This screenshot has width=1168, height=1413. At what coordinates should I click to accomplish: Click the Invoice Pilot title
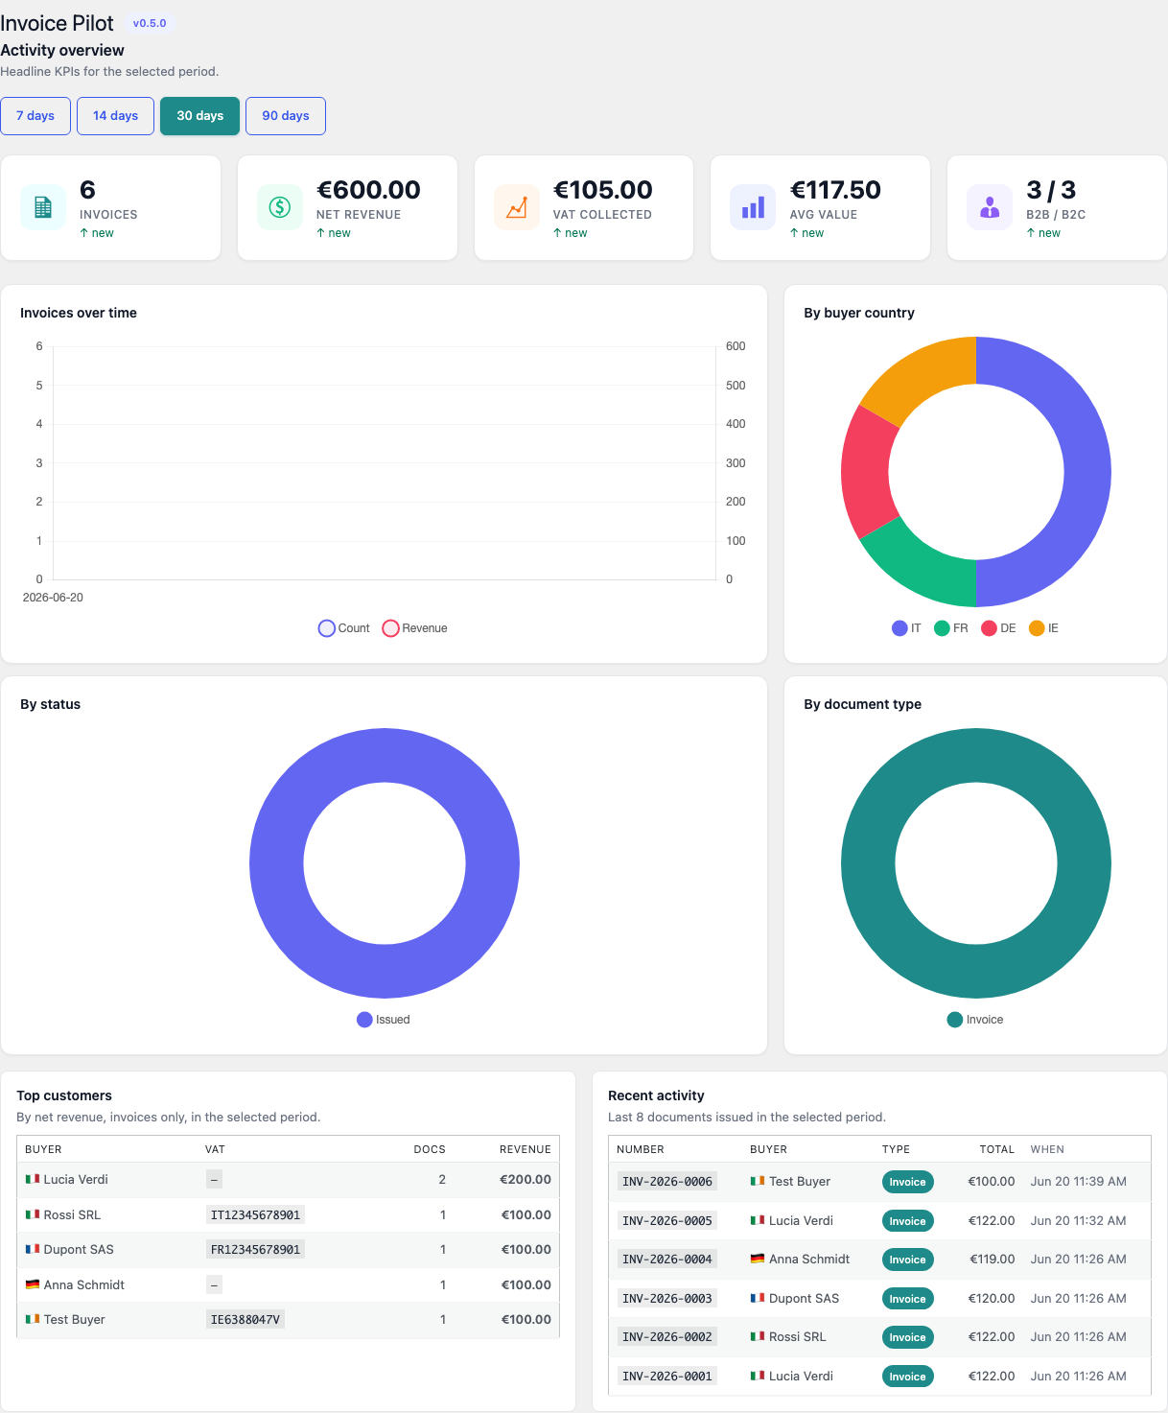click(x=57, y=23)
